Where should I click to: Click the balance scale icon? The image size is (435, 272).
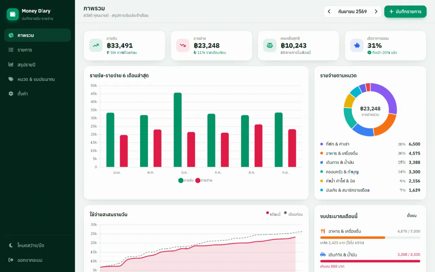270,46
